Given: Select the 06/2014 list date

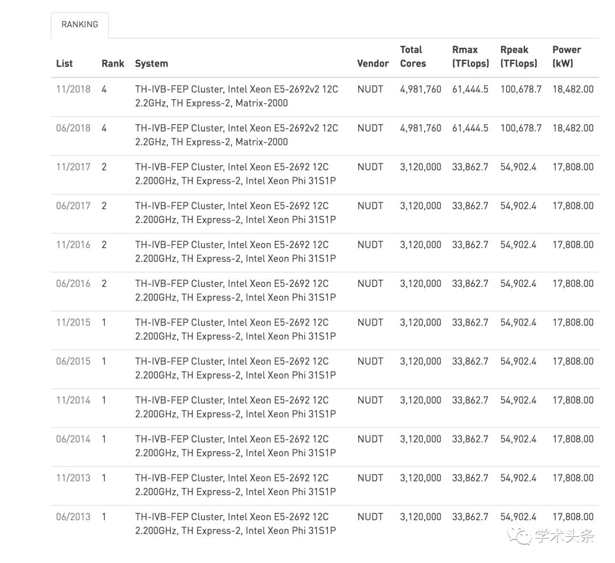Looking at the screenshot, I should point(73,439).
